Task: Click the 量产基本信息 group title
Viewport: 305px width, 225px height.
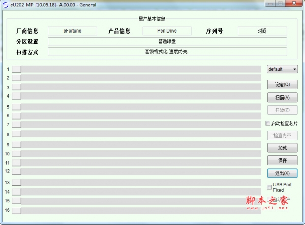Action: [x=152, y=19]
